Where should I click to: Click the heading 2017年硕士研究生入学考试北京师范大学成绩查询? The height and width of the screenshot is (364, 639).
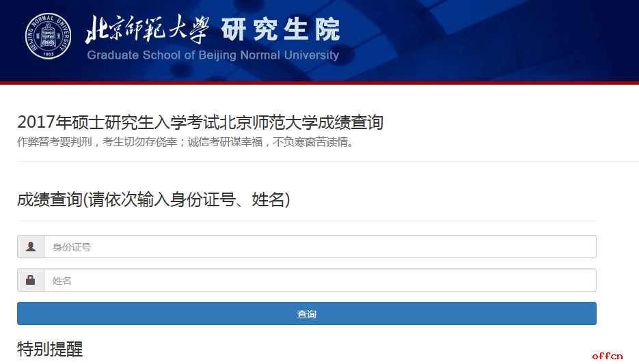pos(200,122)
